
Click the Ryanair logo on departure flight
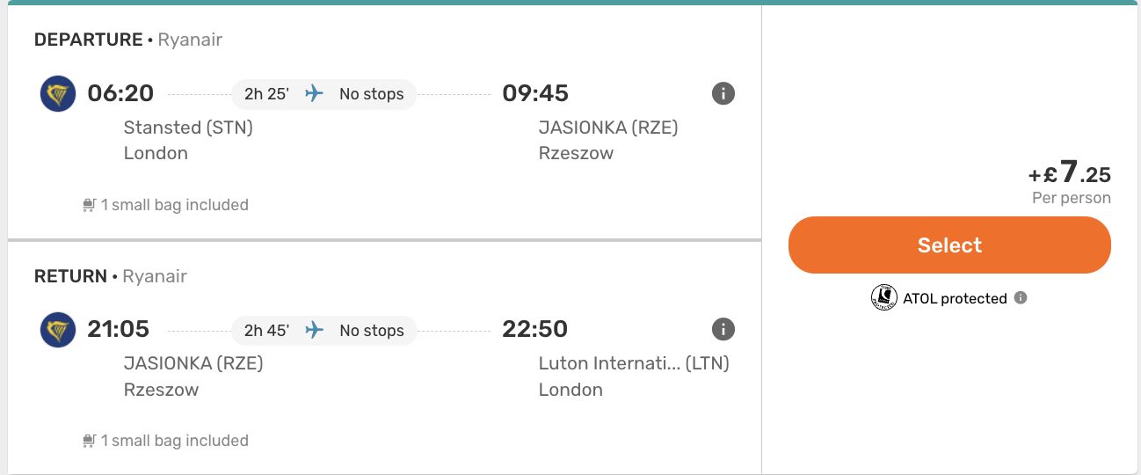[58, 94]
